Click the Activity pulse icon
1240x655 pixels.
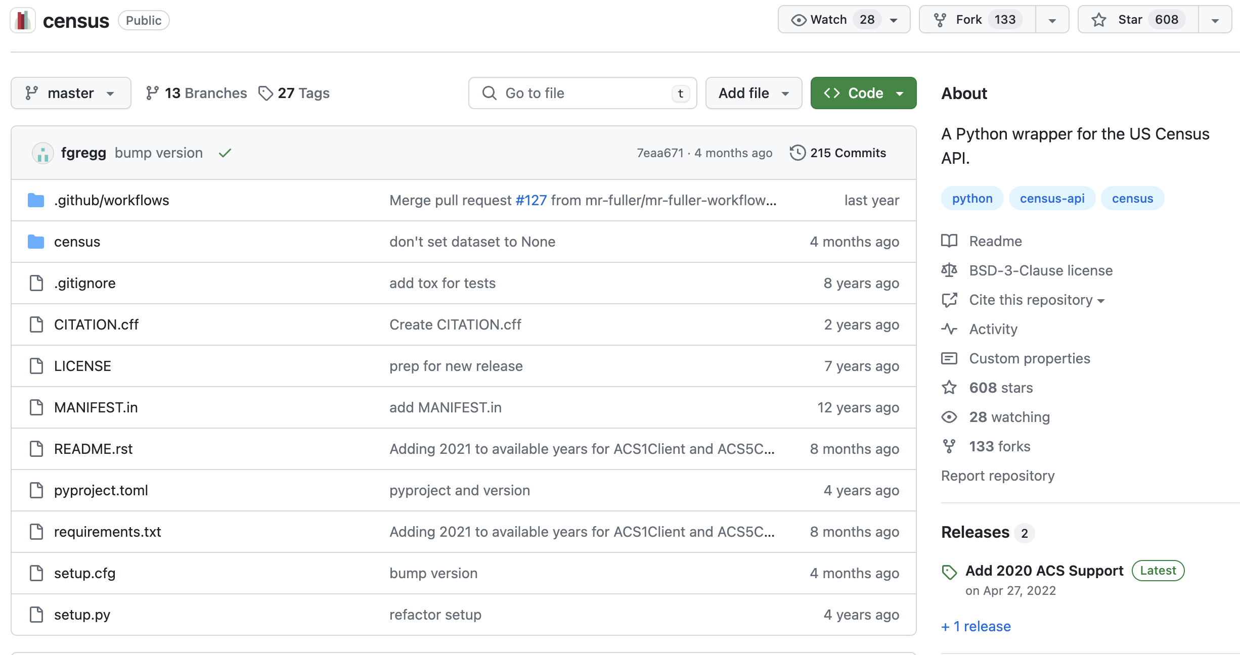point(949,329)
